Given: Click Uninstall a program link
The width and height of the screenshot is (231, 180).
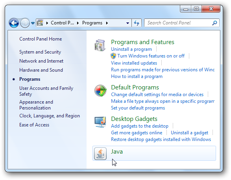Looking at the screenshot, I should pos(131,49).
